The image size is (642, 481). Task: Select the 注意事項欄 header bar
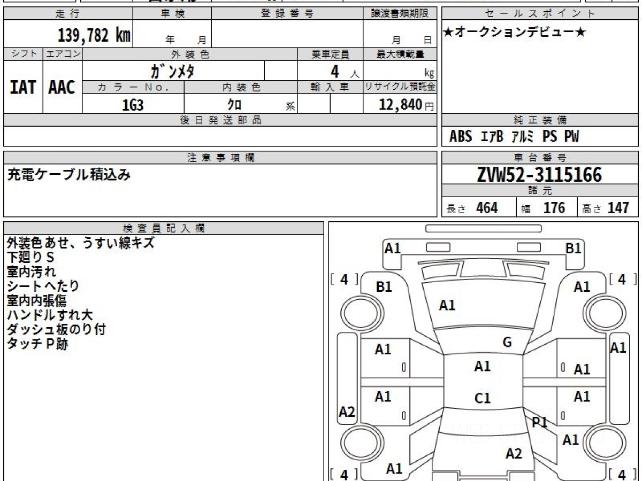coord(220,158)
